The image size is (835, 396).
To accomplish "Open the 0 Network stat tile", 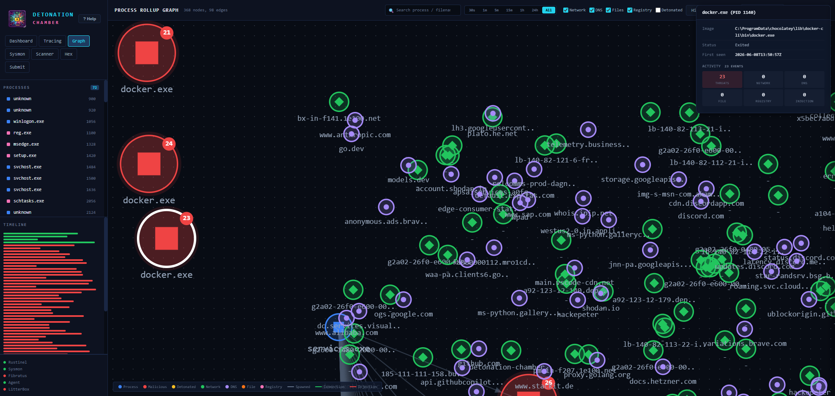I will pos(763,79).
